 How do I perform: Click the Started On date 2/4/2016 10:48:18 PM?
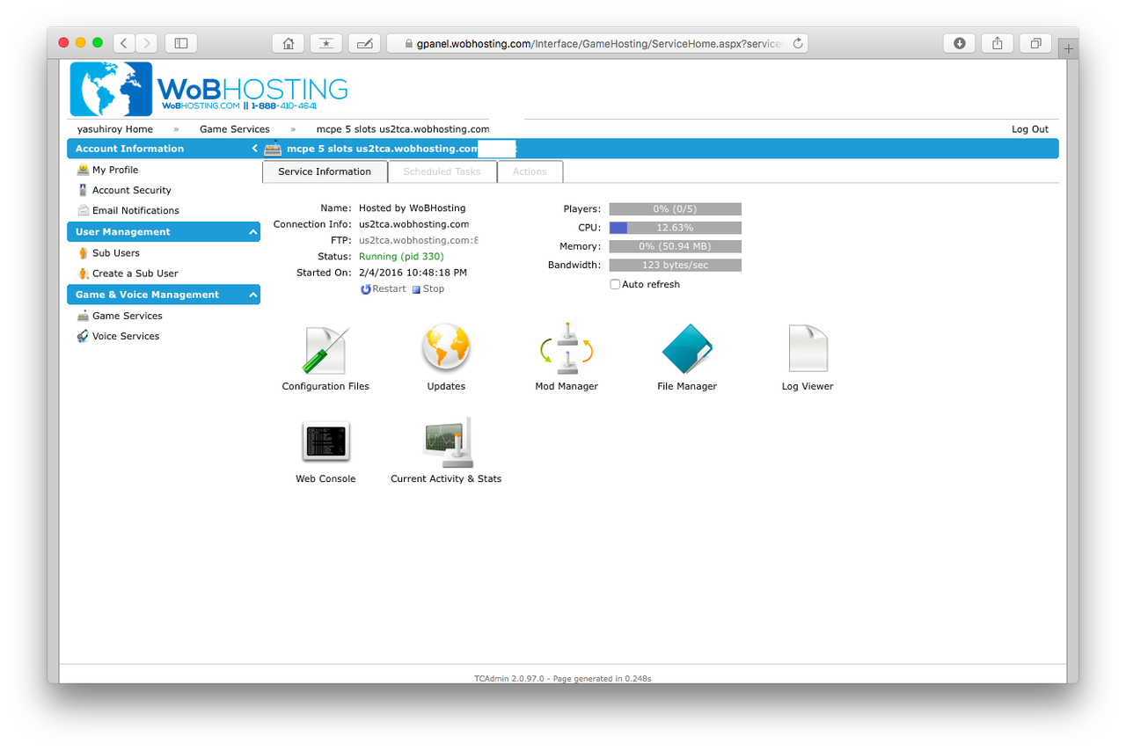[413, 273]
